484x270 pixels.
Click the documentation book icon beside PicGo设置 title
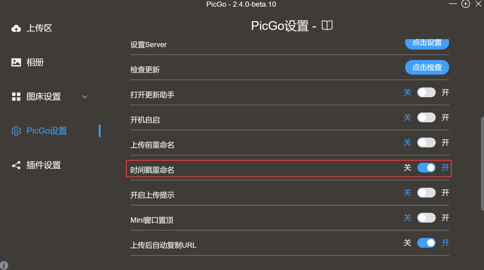(x=327, y=25)
